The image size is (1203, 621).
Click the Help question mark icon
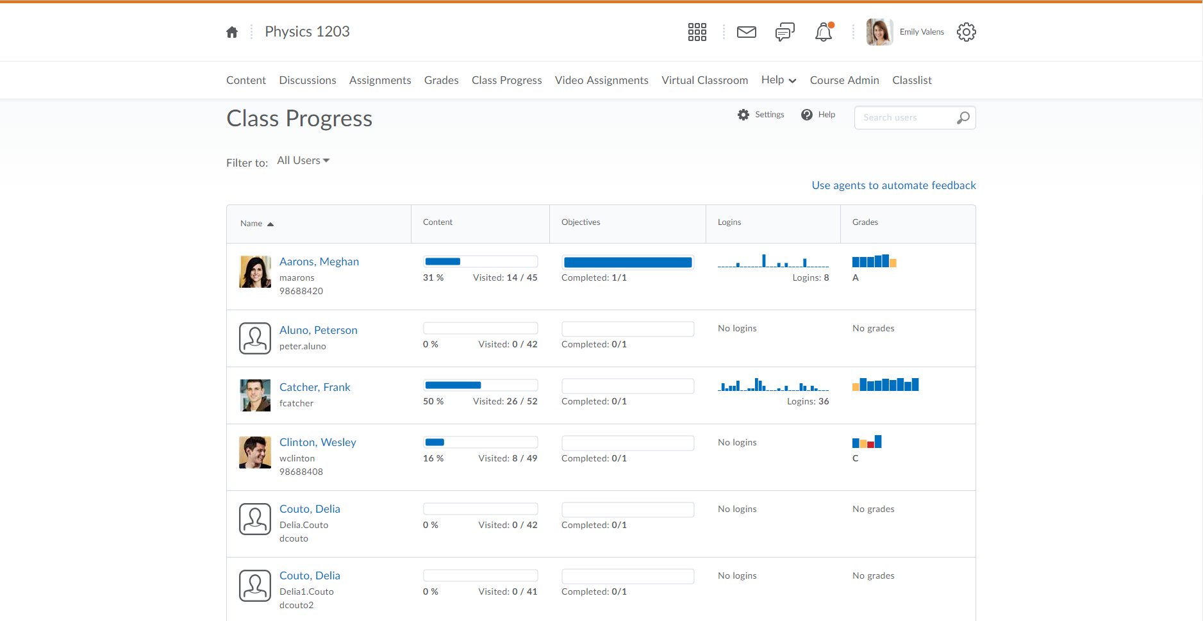tap(807, 115)
